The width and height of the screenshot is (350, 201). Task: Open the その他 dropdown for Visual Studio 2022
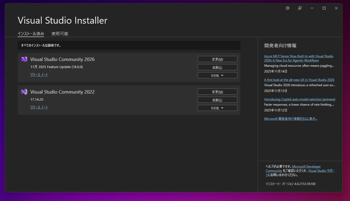pyautogui.click(x=217, y=108)
